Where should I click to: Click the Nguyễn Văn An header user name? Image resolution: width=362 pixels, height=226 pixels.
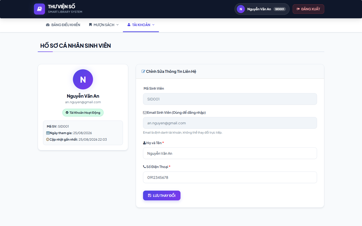259,9
